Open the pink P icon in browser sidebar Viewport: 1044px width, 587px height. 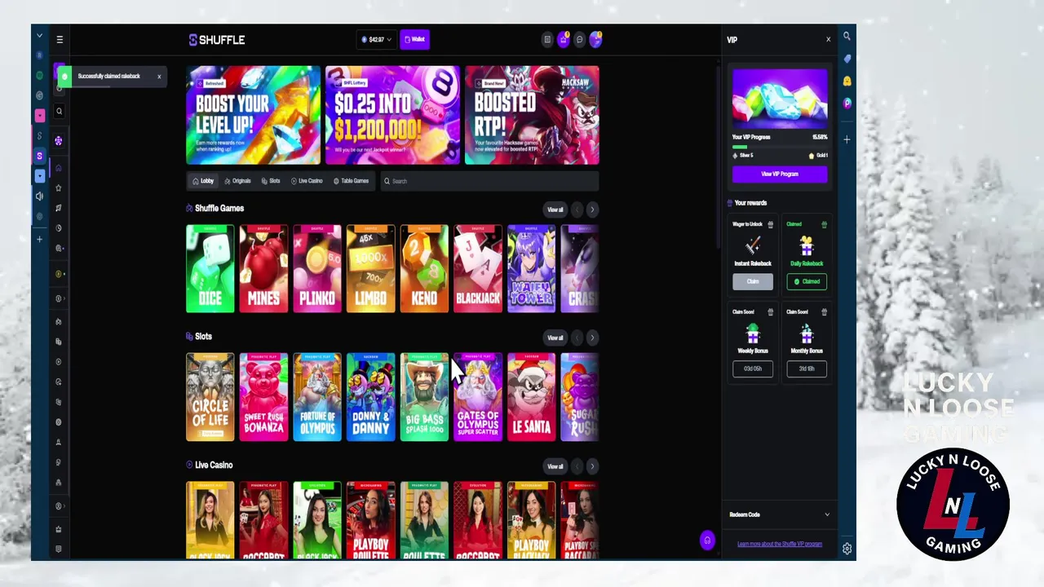point(847,104)
